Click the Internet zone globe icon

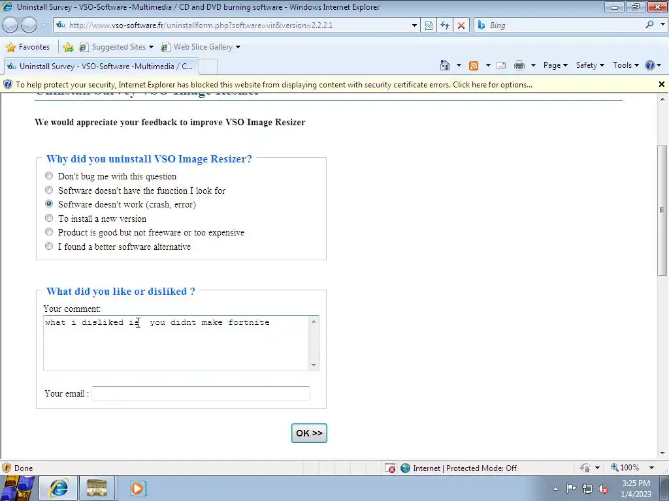tap(405, 468)
